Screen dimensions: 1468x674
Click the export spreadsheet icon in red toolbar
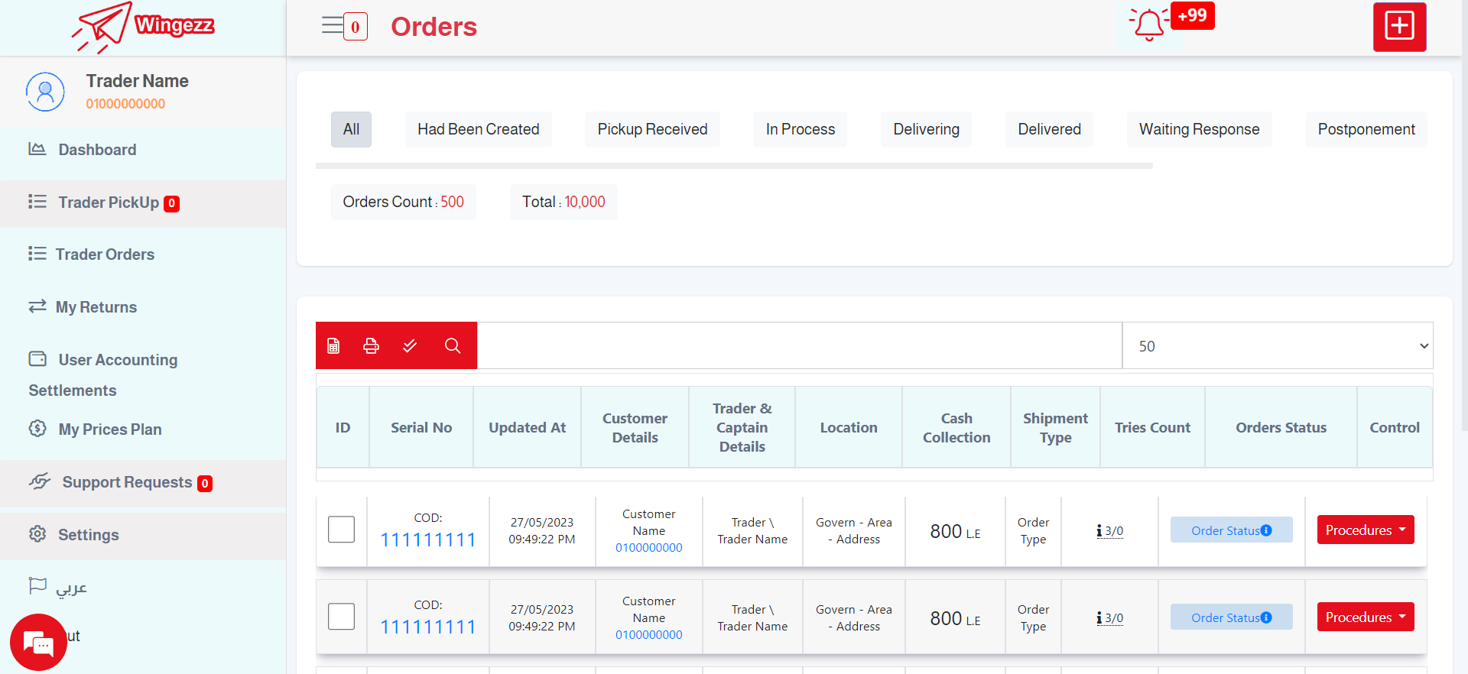tap(333, 346)
